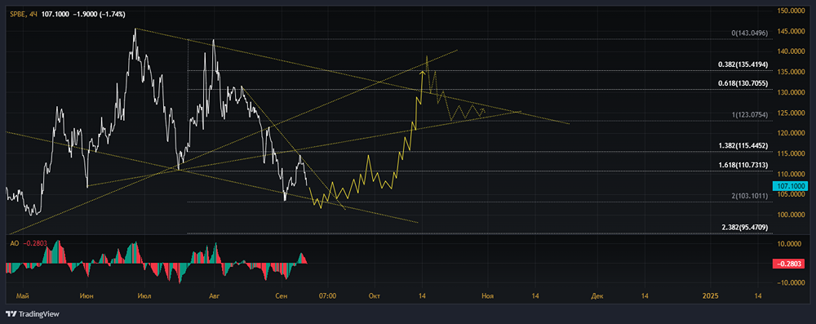Click the 110.0000 price axis label

tap(791, 174)
